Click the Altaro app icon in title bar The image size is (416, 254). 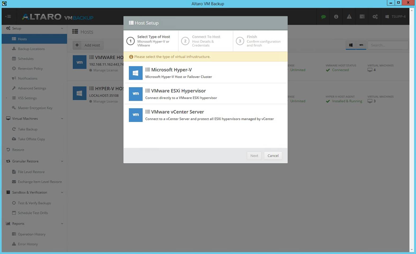4,3
